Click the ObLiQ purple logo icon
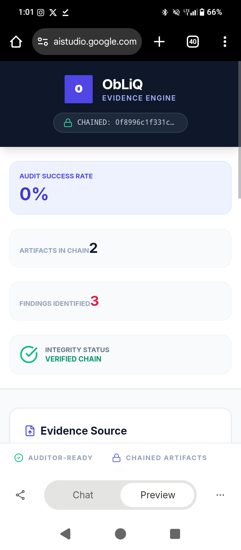Screen dimensions: 241x550 (x=79, y=89)
